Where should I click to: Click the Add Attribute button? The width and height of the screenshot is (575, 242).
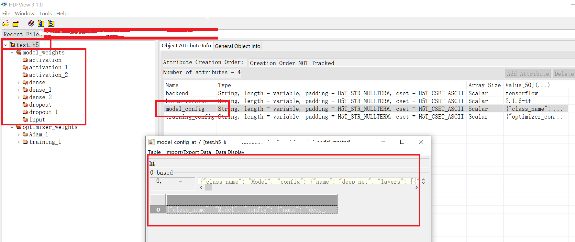pos(528,74)
